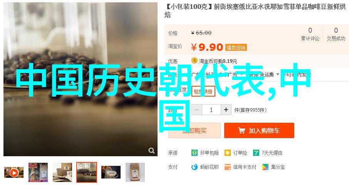Viewport: 349px width, 187px height.
Task: Expand the 免运费 shipping dropdown arrow
Action: click(x=278, y=75)
